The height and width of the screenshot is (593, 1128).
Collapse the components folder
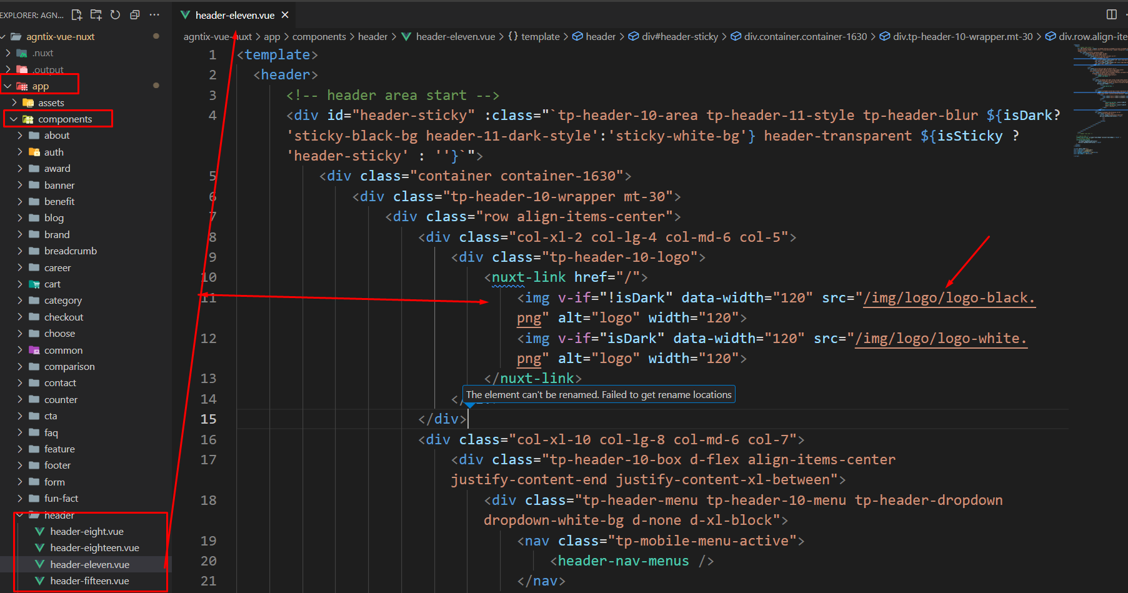click(x=14, y=119)
